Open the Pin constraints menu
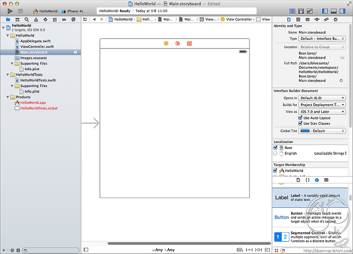Image resolution: width=353 pixels, height=254 pixels. pos(249,250)
